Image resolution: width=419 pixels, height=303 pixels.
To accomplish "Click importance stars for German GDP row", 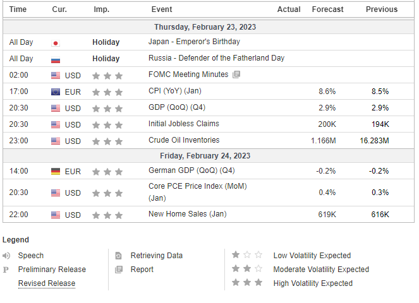I will pyautogui.click(x=106, y=170).
